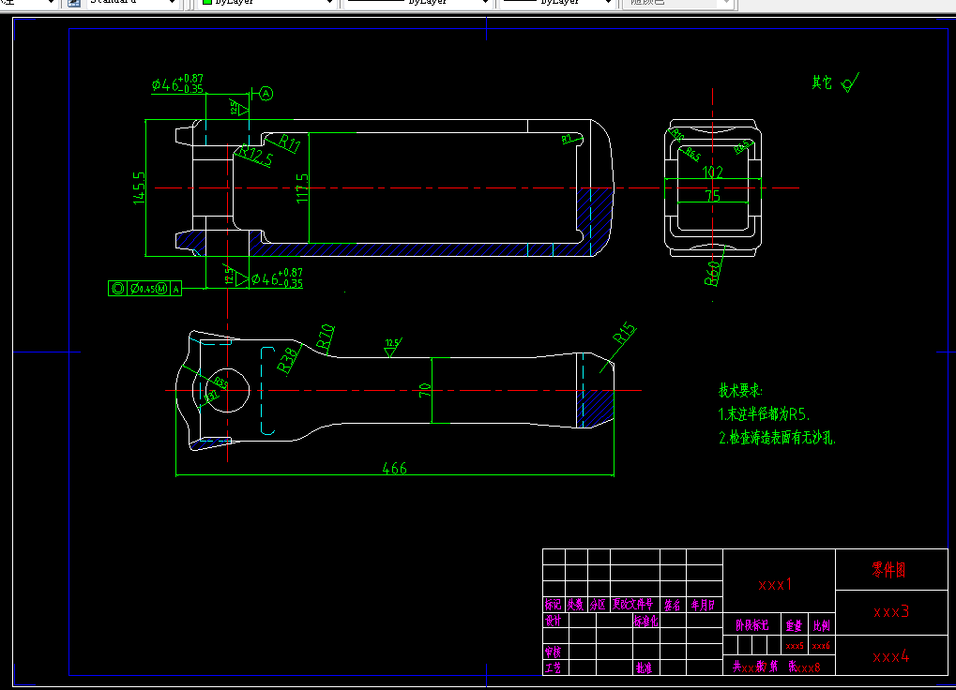Click the xxx1 title block field
The width and height of the screenshot is (956, 690).
tap(775, 585)
